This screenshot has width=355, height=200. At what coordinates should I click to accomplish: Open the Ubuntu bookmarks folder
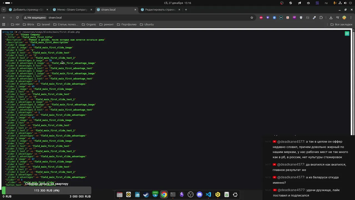[x=147, y=24]
